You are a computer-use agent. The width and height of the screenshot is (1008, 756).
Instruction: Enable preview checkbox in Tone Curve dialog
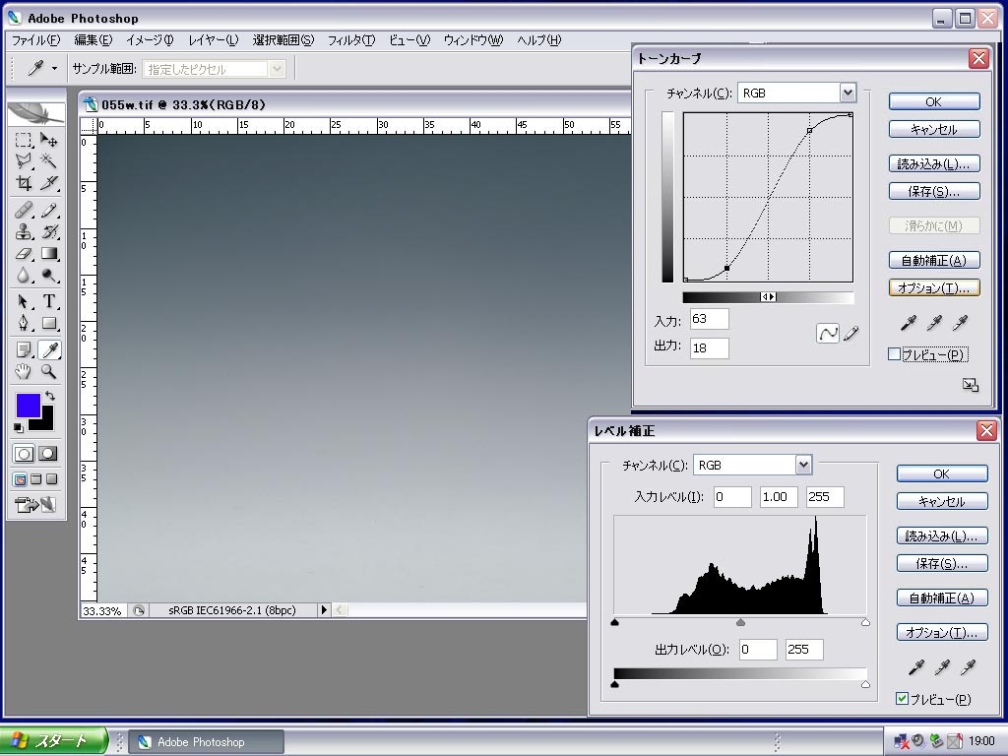[x=895, y=354]
